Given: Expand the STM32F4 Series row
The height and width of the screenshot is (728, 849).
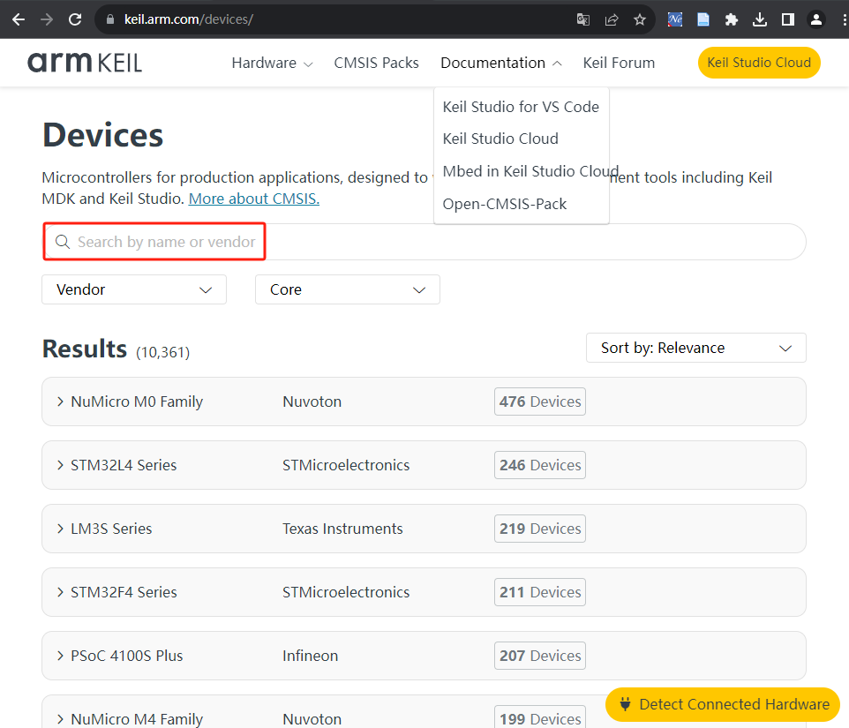Looking at the screenshot, I should pos(424,592).
